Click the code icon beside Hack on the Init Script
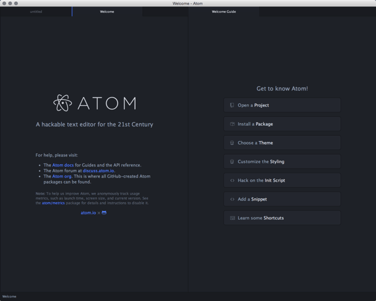 coord(232,180)
